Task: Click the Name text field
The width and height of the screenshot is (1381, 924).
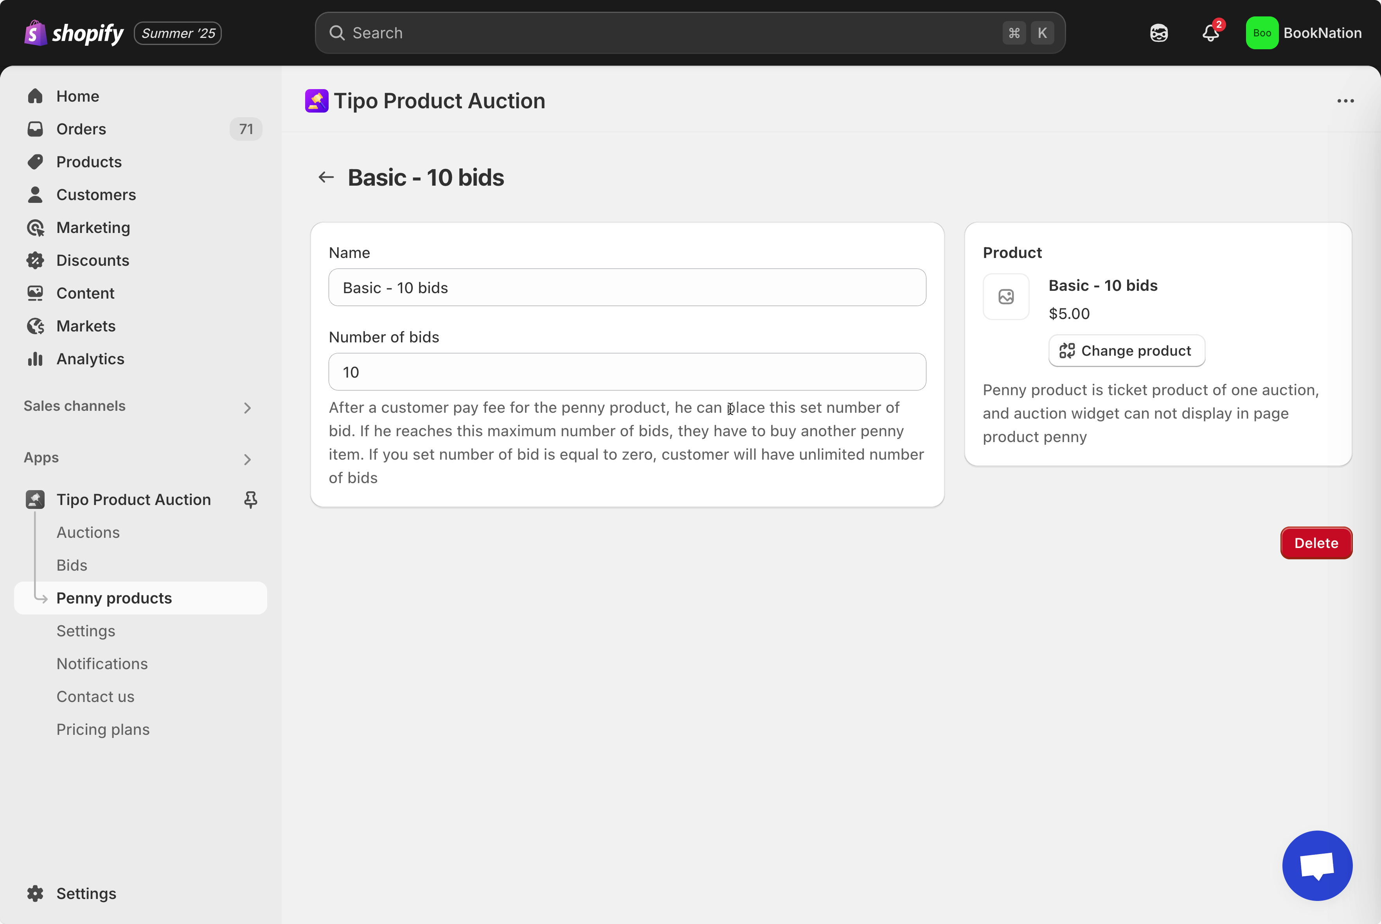Action: click(627, 288)
